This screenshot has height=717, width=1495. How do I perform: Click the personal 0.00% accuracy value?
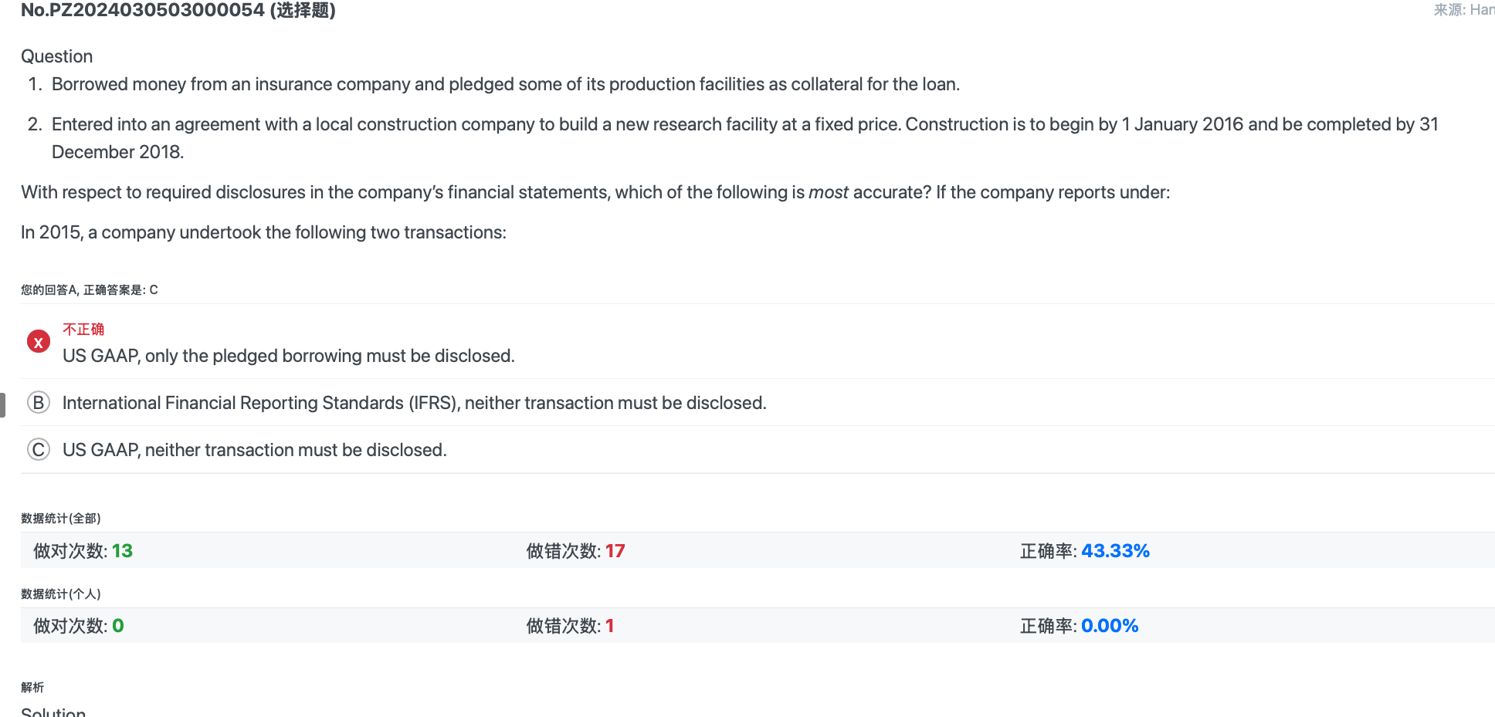coord(1110,626)
